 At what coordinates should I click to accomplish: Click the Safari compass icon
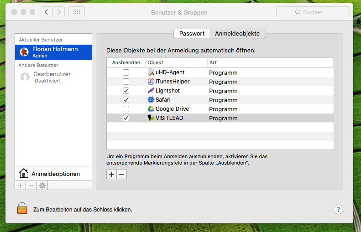(x=151, y=99)
